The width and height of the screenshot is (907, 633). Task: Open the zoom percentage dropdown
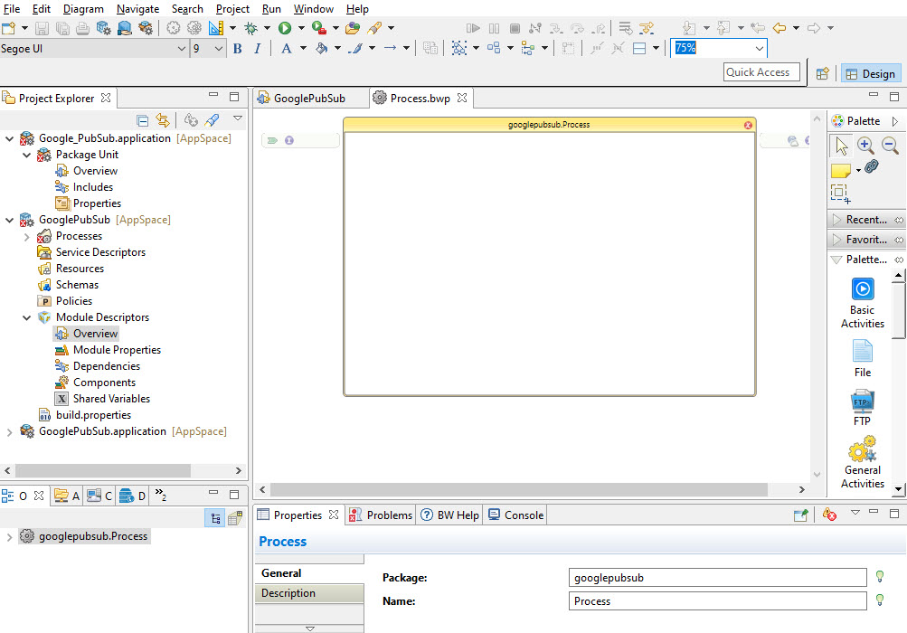point(759,48)
